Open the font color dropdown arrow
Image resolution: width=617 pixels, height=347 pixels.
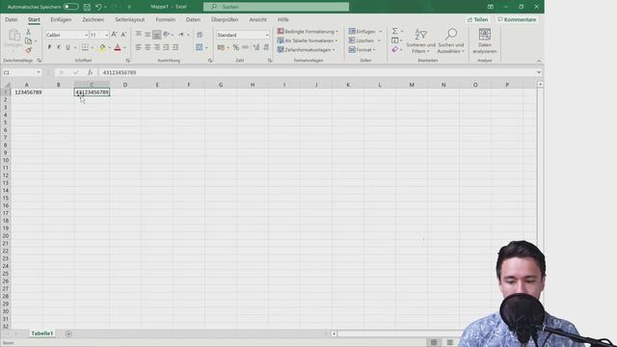click(x=124, y=48)
